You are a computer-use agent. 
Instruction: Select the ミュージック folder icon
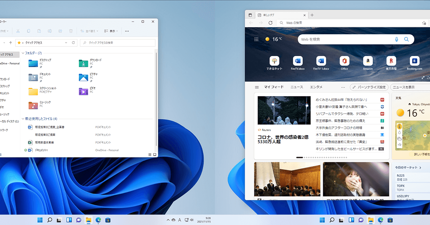click(33, 105)
